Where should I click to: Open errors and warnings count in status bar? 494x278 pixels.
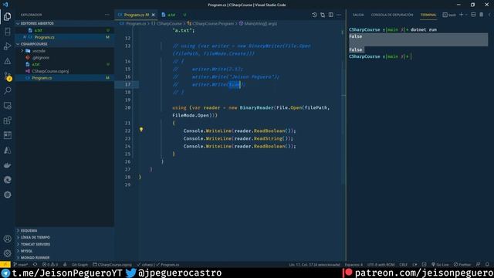coord(50,264)
